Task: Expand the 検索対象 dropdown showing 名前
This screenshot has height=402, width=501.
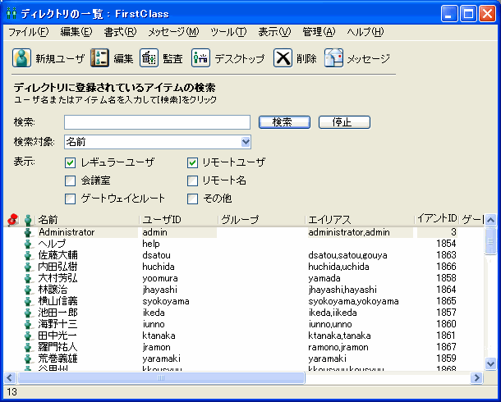Action: tap(246, 142)
